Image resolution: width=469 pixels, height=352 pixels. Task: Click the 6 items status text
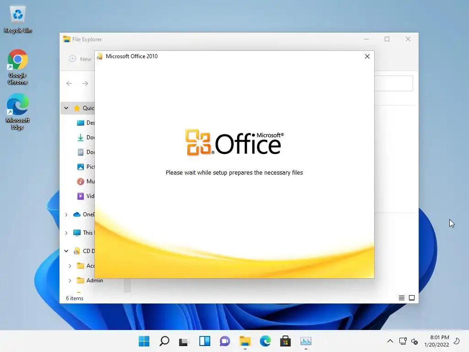click(x=75, y=298)
